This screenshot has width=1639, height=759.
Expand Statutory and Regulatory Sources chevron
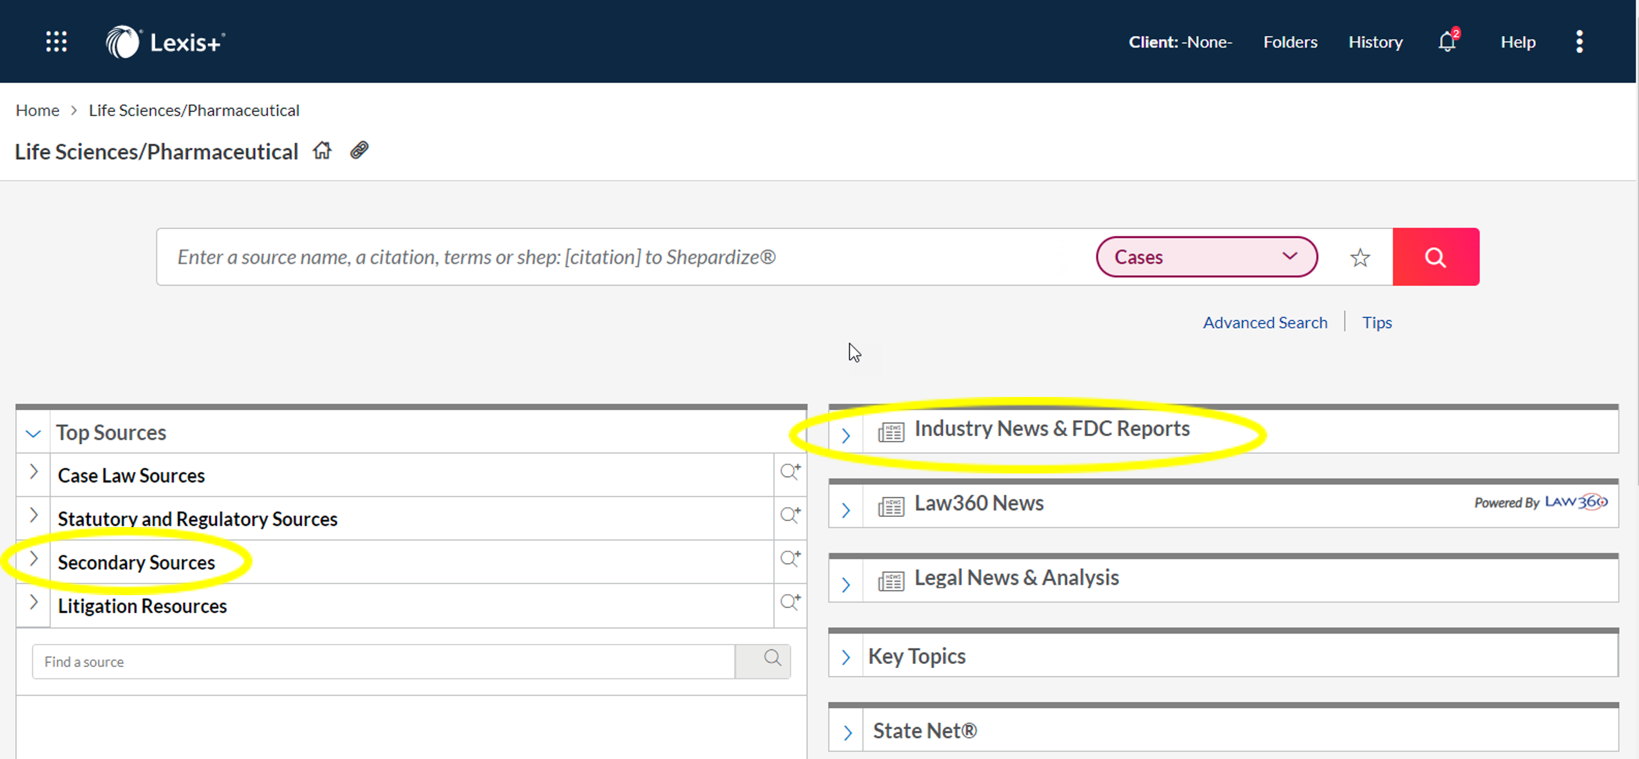click(34, 514)
